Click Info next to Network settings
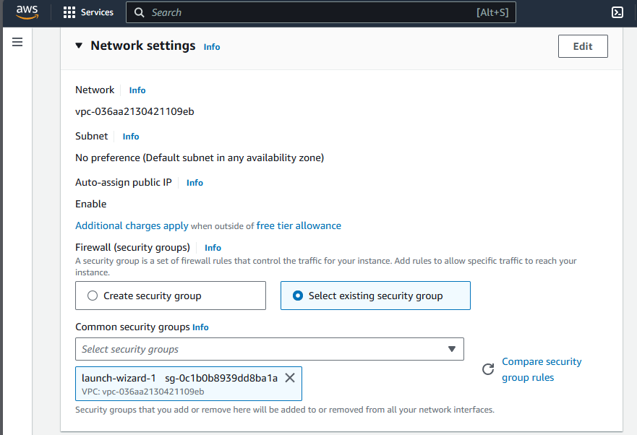 [x=212, y=47]
